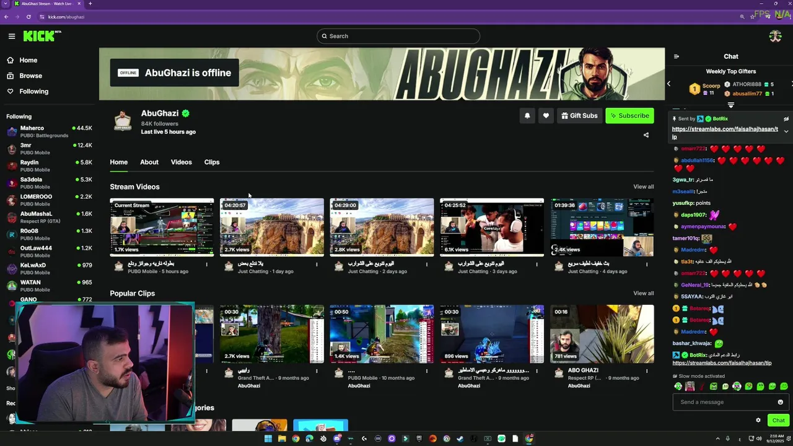Click View all for Popular Clips

(643, 294)
